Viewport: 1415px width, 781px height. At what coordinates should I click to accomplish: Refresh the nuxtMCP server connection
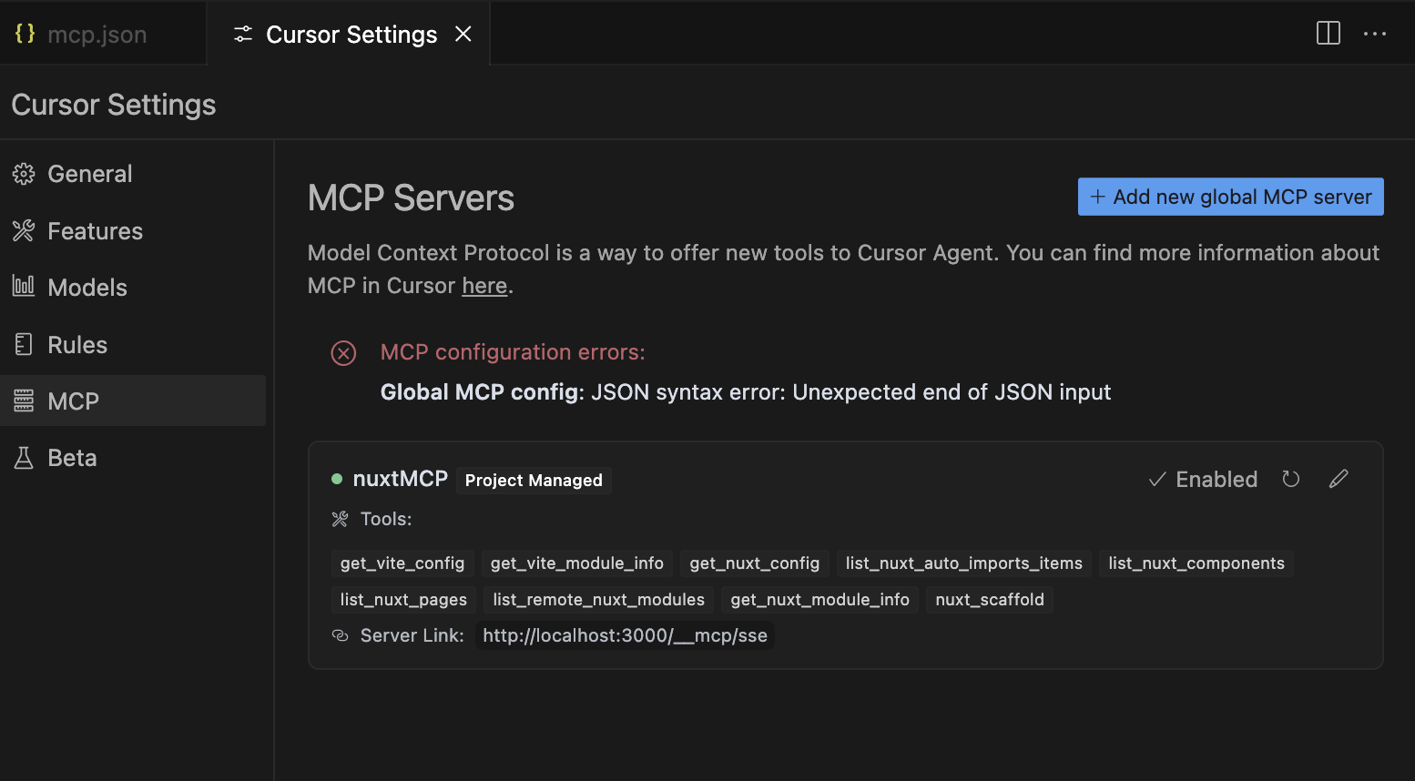coord(1290,478)
